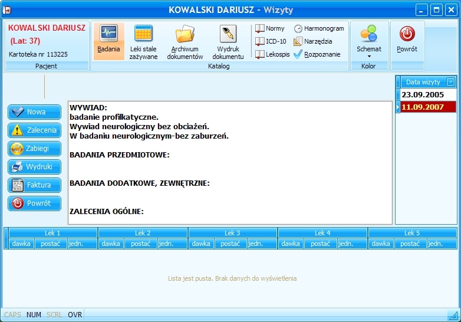The height and width of the screenshot is (322, 461).
Task: Open the ICD-10 catalog
Action: point(271,41)
